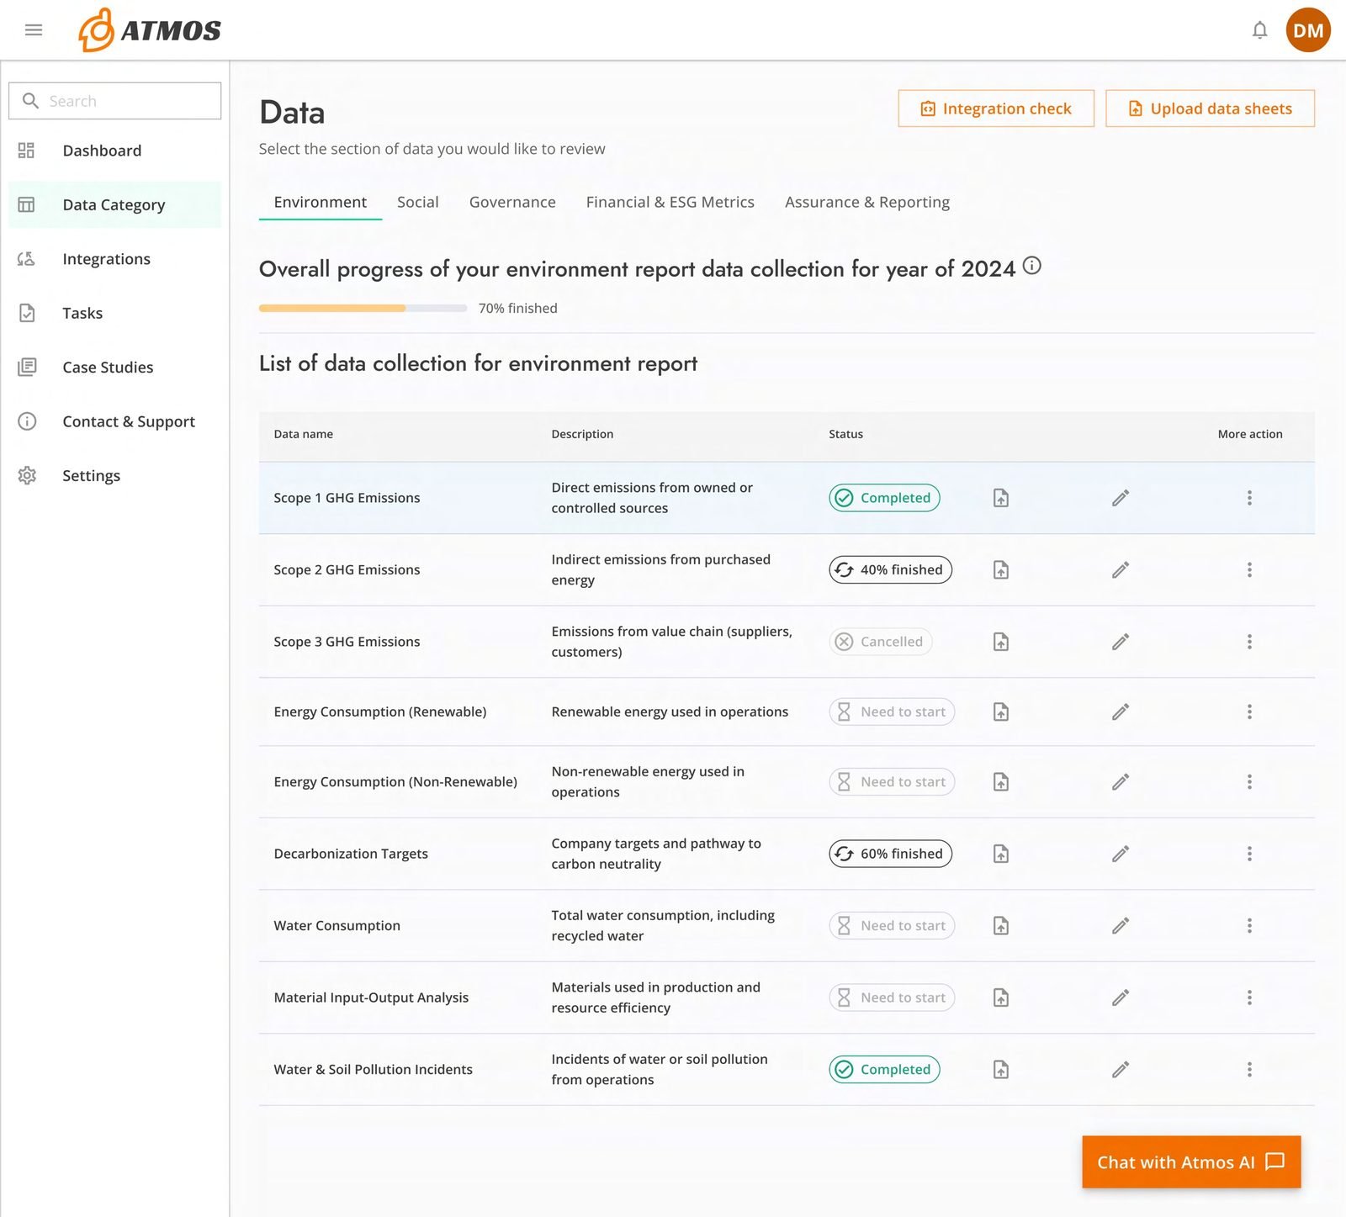Open Settings in sidebar

point(114,476)
